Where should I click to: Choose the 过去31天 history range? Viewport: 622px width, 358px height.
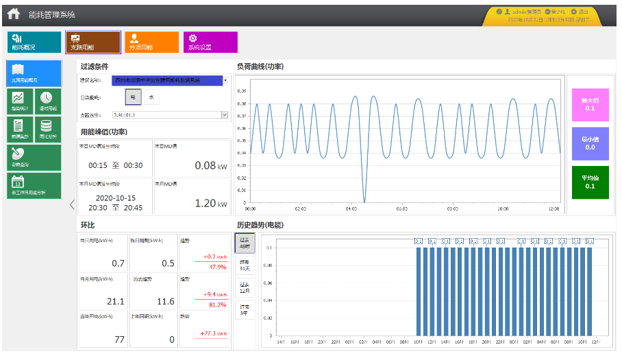pyautogui.click(x=245, y=265)
